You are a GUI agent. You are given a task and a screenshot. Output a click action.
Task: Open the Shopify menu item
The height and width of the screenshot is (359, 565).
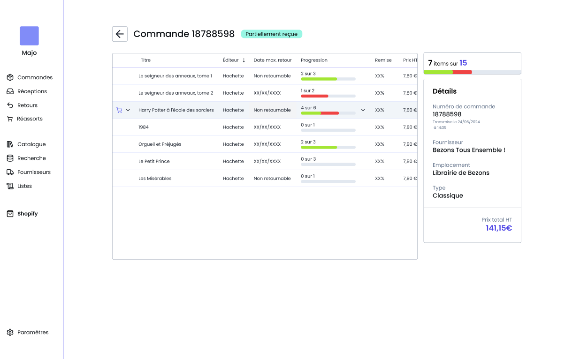coord(27,214)
